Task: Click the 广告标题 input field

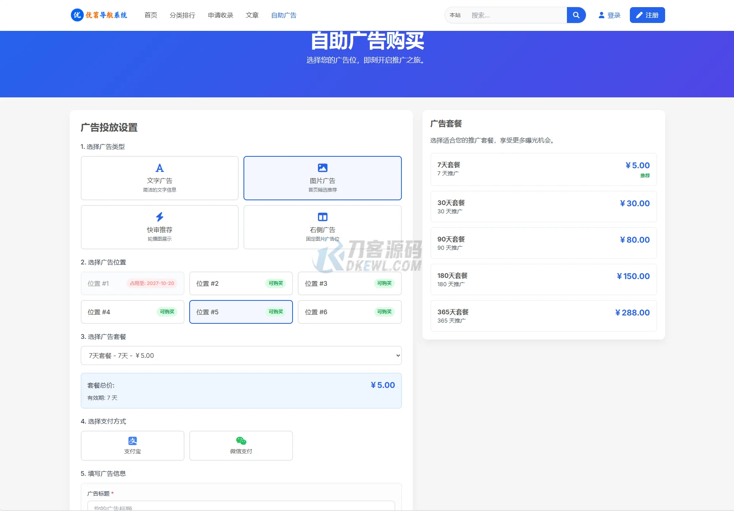Action: coord(241,507)
